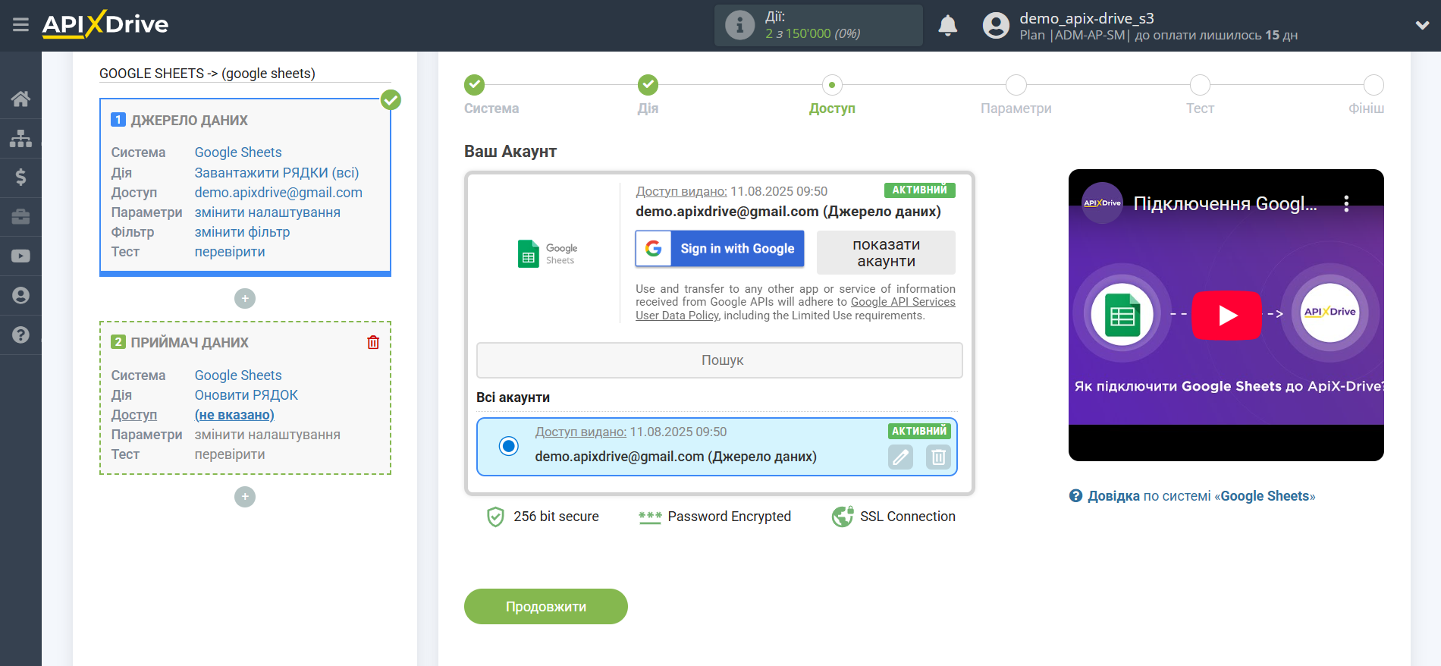Click the help question icon near Довідка
This screenshot has width=1441, height=666.
click(x=1076, y=496)
